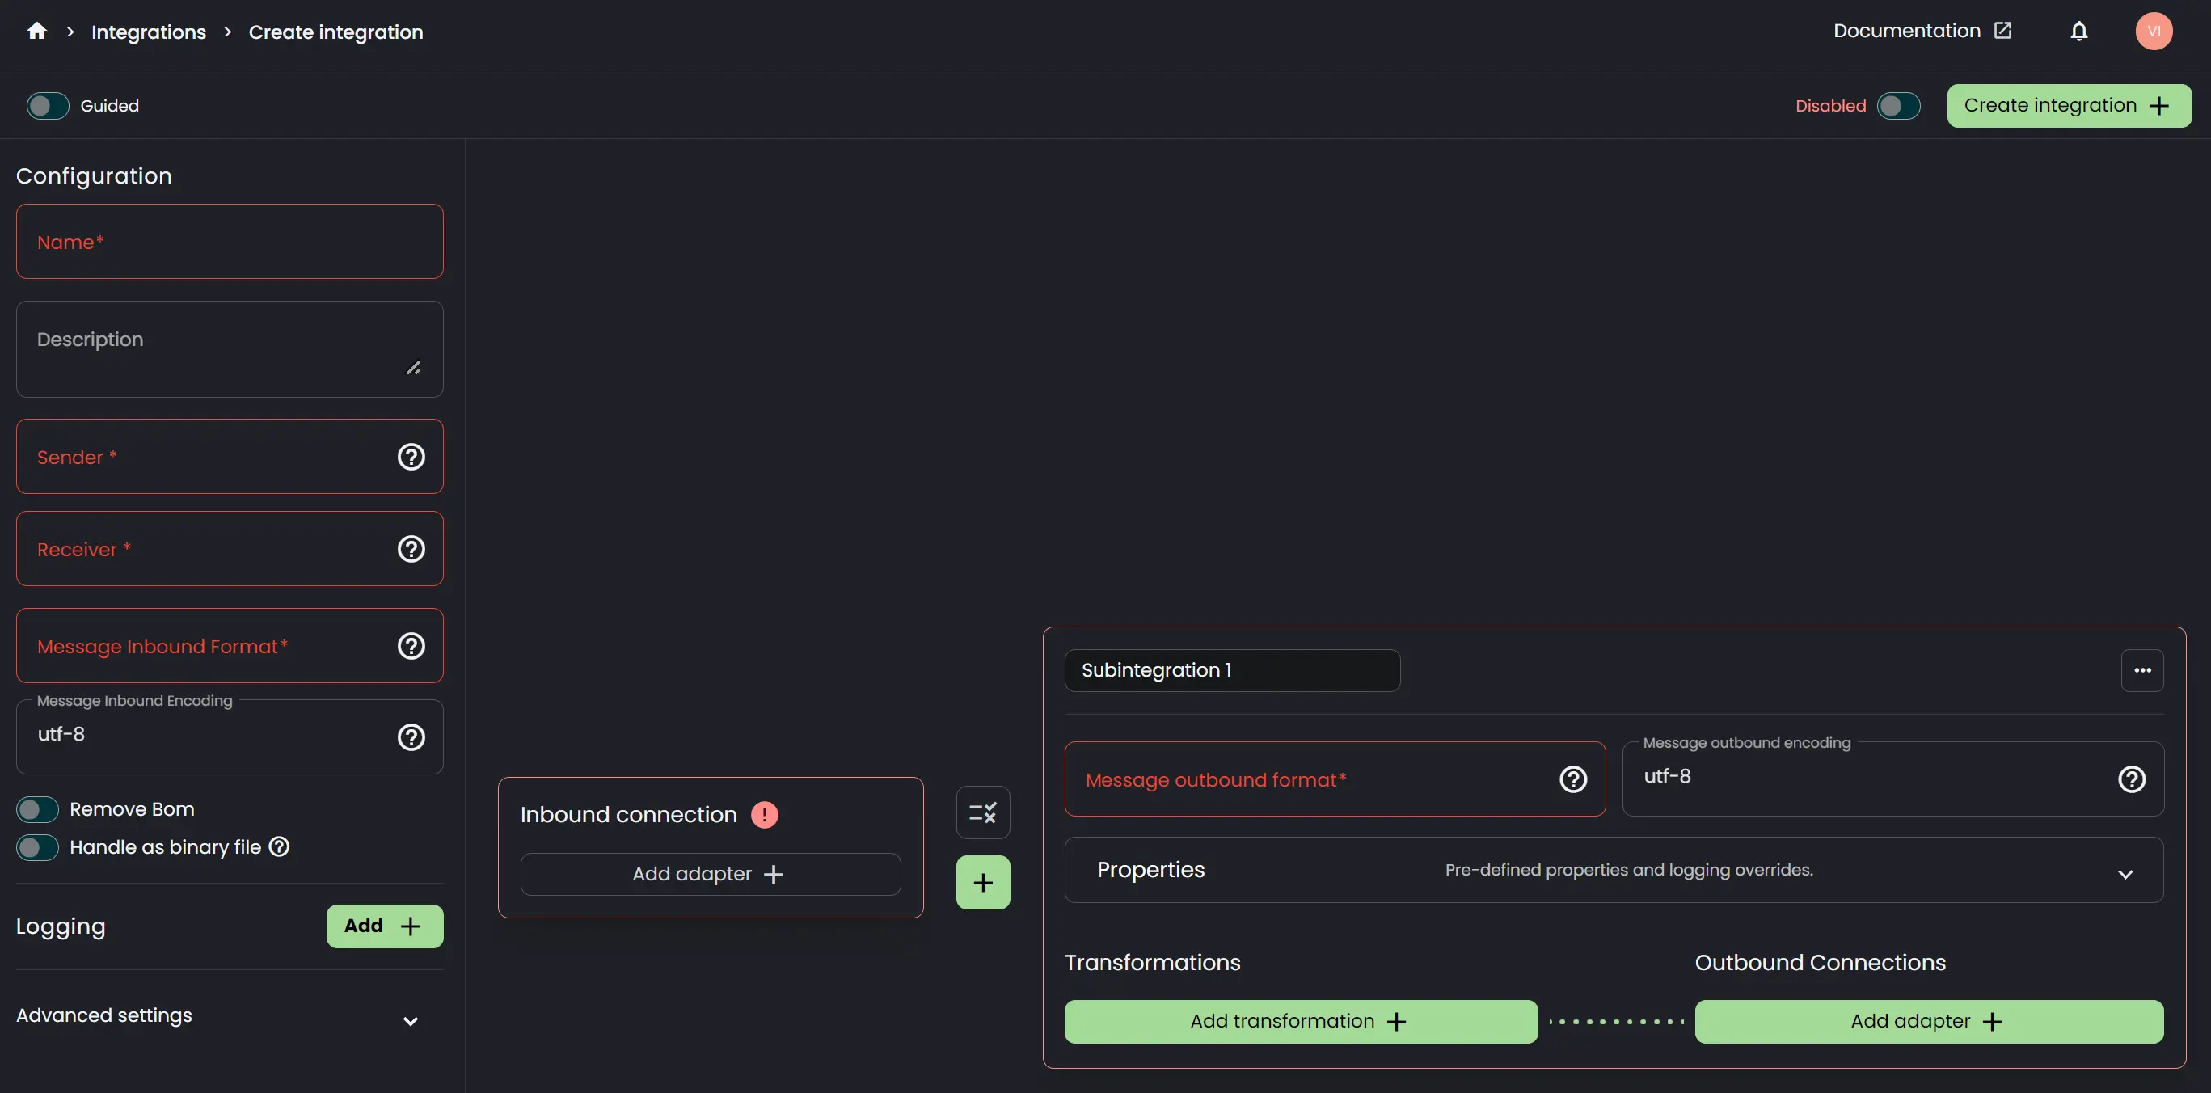Screen dimensions: 2211x1093
Task: Click the plus button between inbound and subintegration
Action: pyautogui.click(x=983, y=881)
